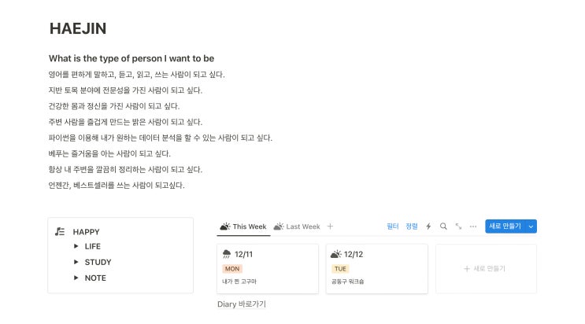The width and height of the screenshot is (585, 324).
Task: Open database search with magnifier icon
Action: [443, 226]
